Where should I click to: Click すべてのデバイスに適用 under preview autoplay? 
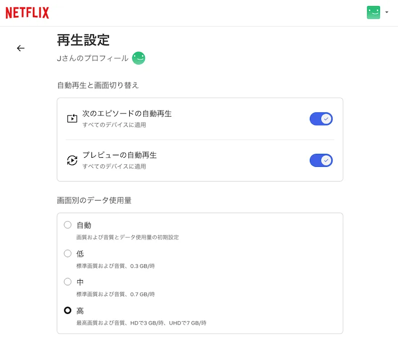[114, 167]
